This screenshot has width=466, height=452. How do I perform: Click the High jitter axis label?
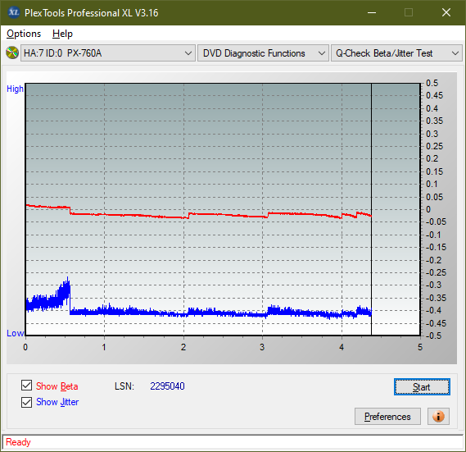(15, 89)
